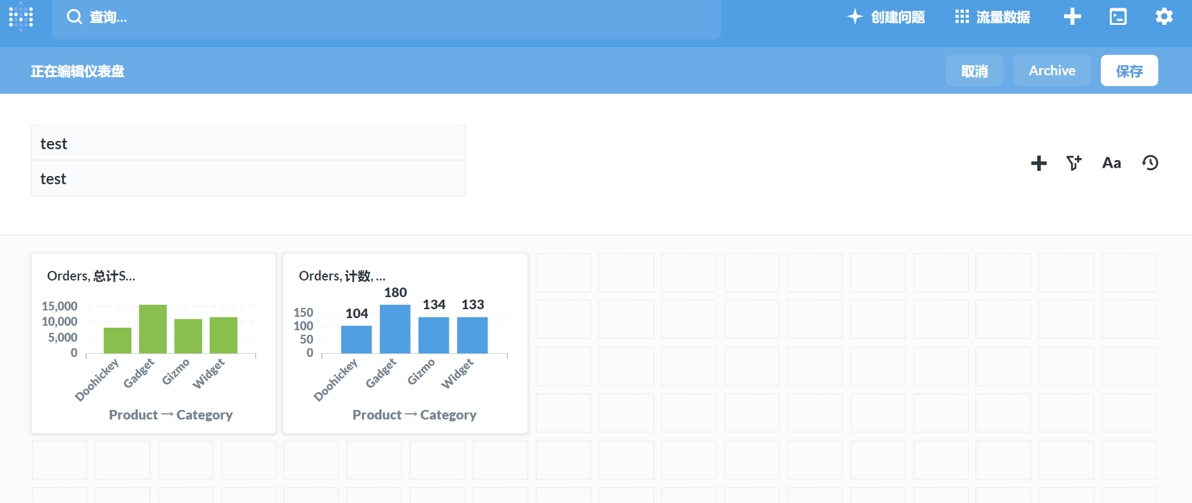Open the Metabase home logo
1192x503 pixels.
[21, 17]
